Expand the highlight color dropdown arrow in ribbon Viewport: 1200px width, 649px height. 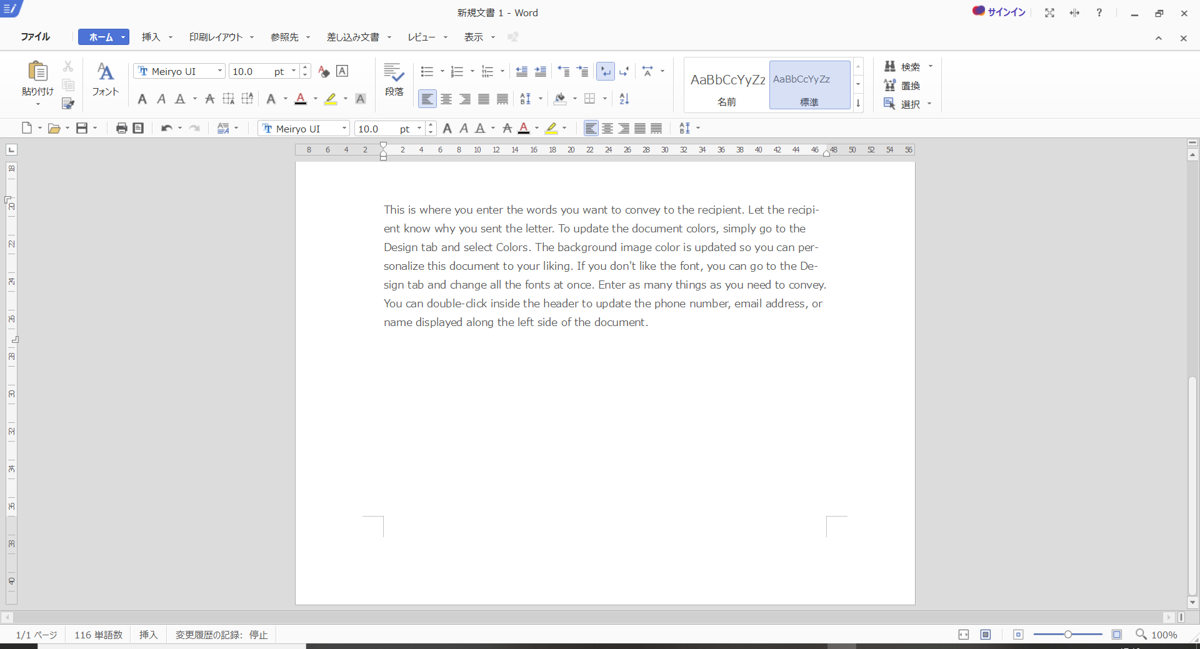tap(346, 99)
